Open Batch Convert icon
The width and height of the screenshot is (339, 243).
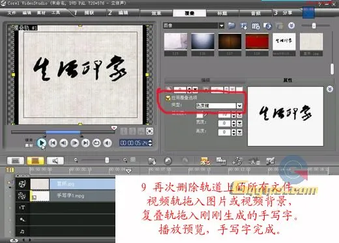221,161
